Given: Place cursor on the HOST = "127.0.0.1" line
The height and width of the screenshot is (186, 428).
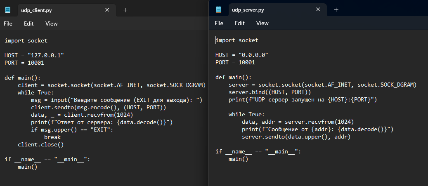Looking at the screenshot, I should [34, 55].
